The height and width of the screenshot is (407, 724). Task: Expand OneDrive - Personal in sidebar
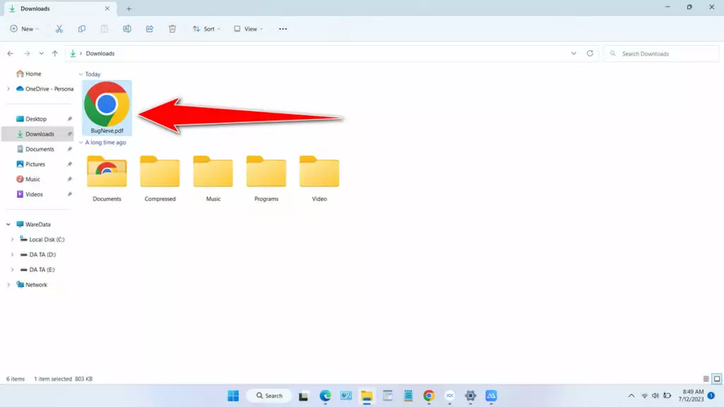tap(8, 88)
